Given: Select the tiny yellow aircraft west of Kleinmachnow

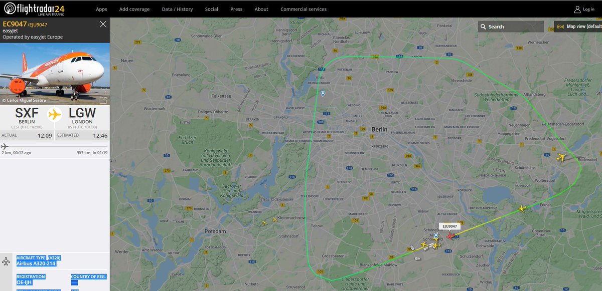Looking at the screenshot, I should (x=264, y=223).
